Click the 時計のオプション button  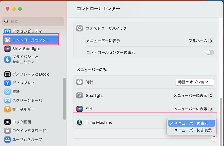coord(194,82)
